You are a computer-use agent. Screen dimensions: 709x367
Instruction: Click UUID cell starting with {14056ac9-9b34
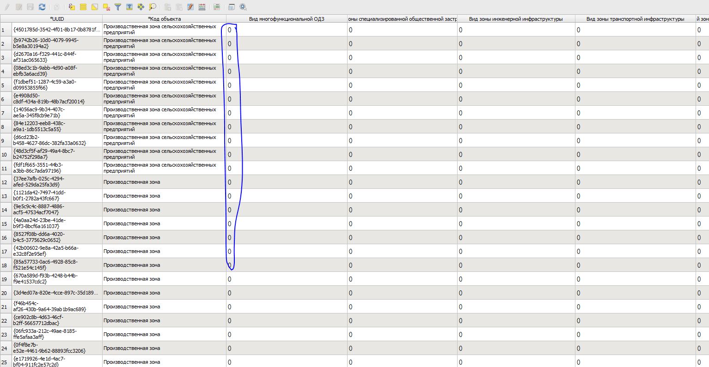coord(57,113)
